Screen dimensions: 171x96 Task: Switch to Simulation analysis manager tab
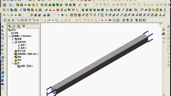pyautogui.click(x=24, y=26)
